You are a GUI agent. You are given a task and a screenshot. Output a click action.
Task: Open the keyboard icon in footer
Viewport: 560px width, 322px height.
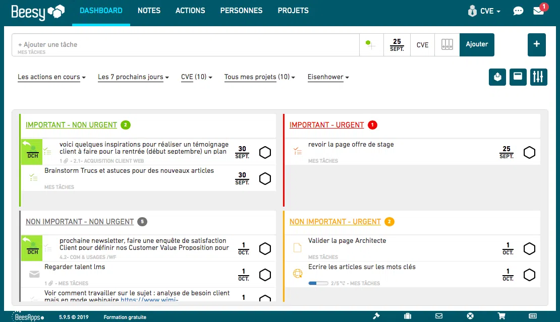click(x=532, y=316)
